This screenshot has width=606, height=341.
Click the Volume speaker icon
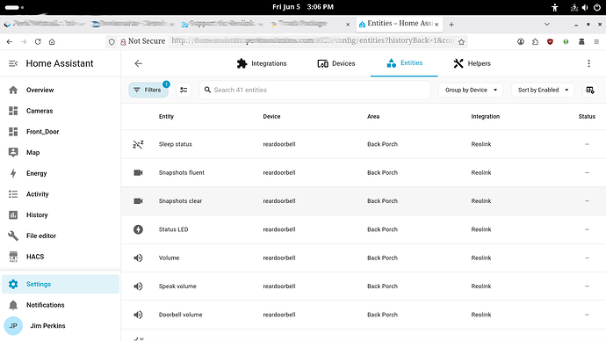pos(139,258)
